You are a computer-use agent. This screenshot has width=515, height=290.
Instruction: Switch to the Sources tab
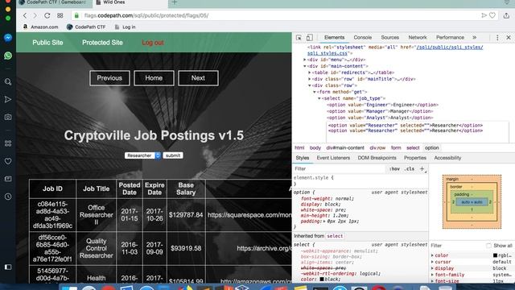point(389,38)
